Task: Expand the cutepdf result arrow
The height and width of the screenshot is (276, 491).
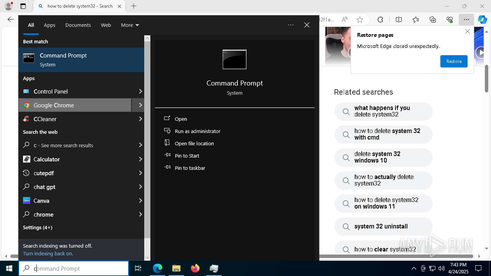Action: (x=140, y=173)
